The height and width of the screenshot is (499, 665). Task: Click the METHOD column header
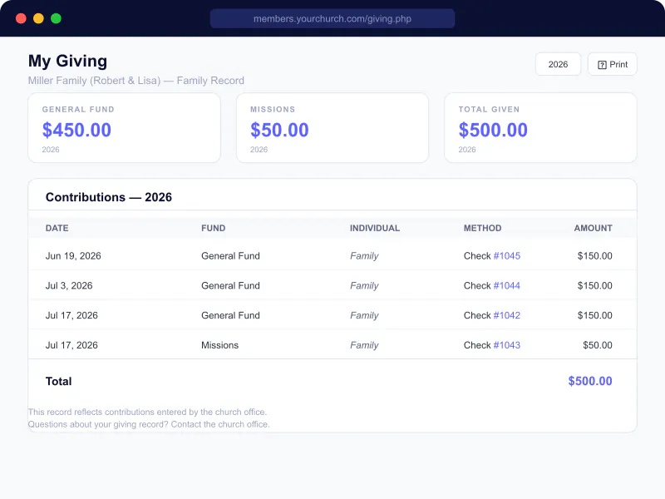pos(483,228)
